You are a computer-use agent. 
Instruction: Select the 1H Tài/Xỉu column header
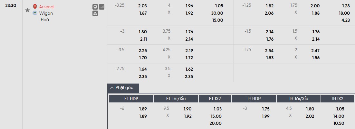299,99
